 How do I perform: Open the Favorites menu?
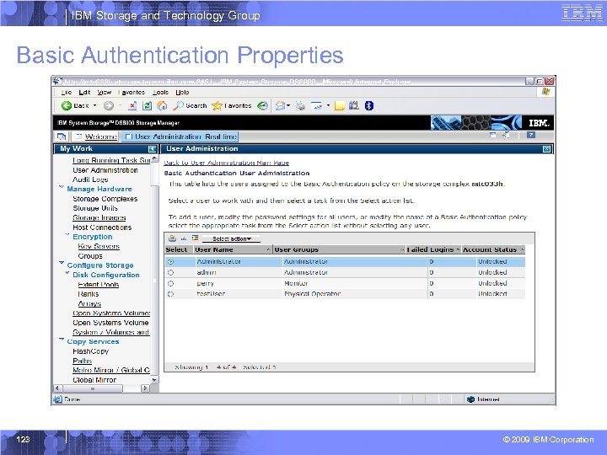pyautogui.click(x=132, y=93)
